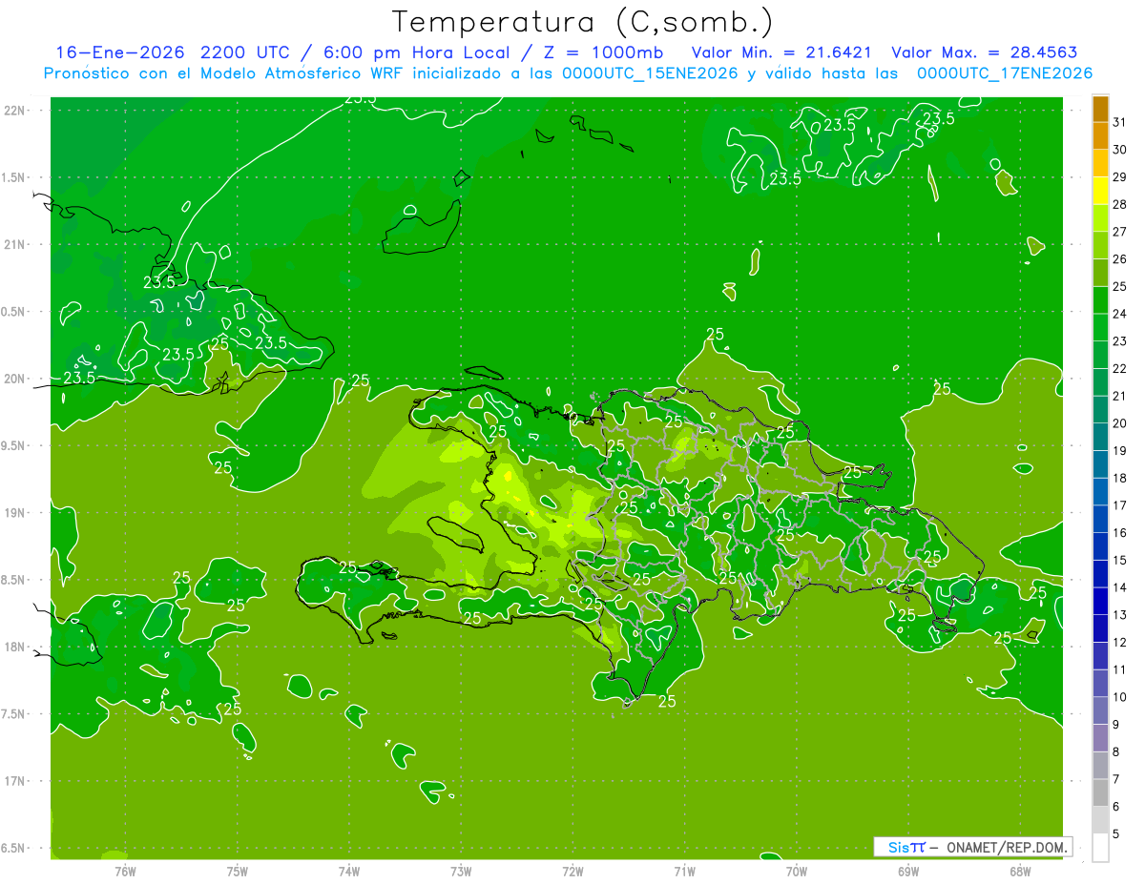Screen dimensions: 1145x884
Task: Click the '75W' longitude axis label
Action: click(238, 871)
